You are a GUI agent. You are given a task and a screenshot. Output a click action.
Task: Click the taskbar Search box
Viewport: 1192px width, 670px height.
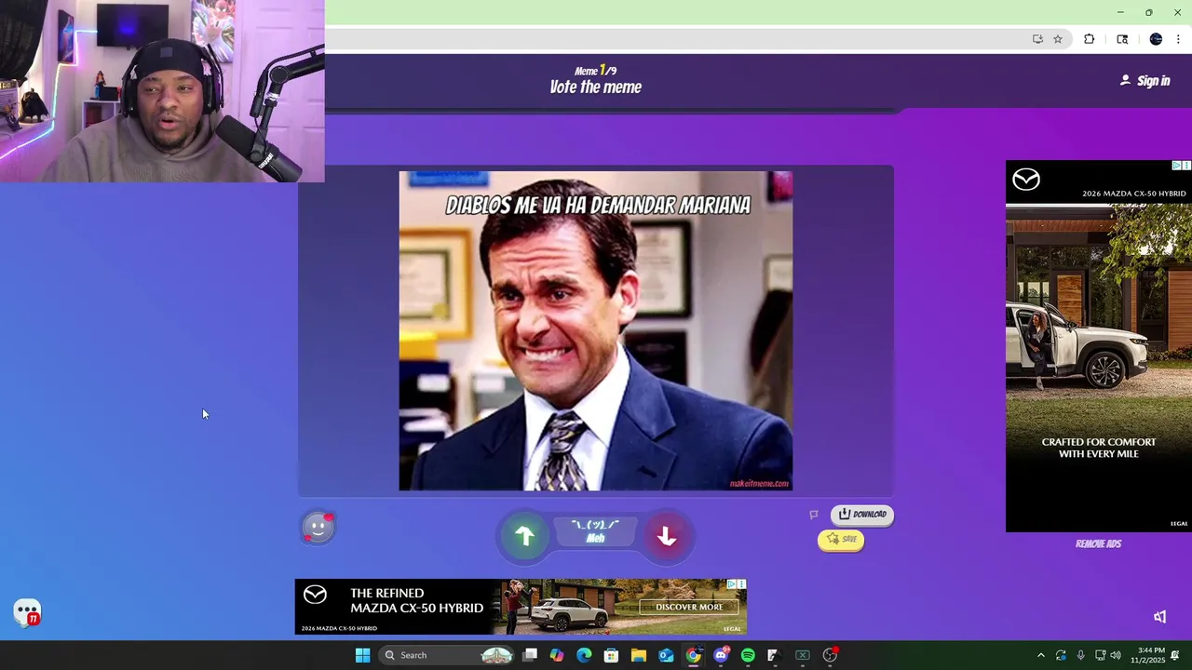click(x=448, y=655)
